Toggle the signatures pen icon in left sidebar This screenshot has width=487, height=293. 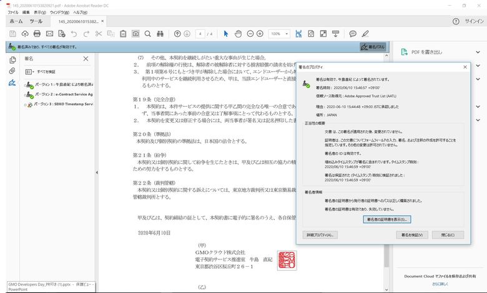coord(12,82)
